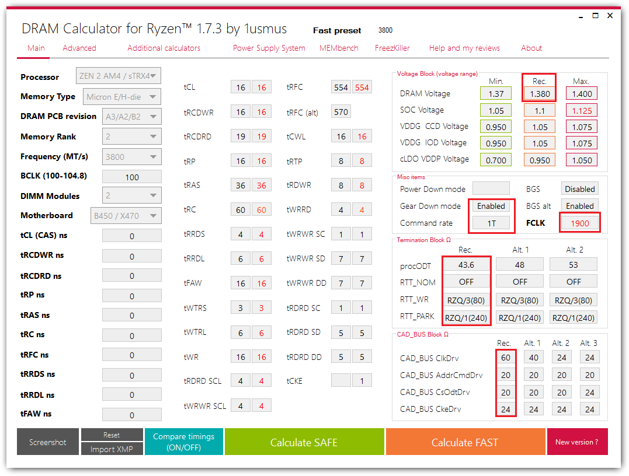Screen dimensions: 629x476
Task: Open the MEMbench tab
Action: point(339,48)
